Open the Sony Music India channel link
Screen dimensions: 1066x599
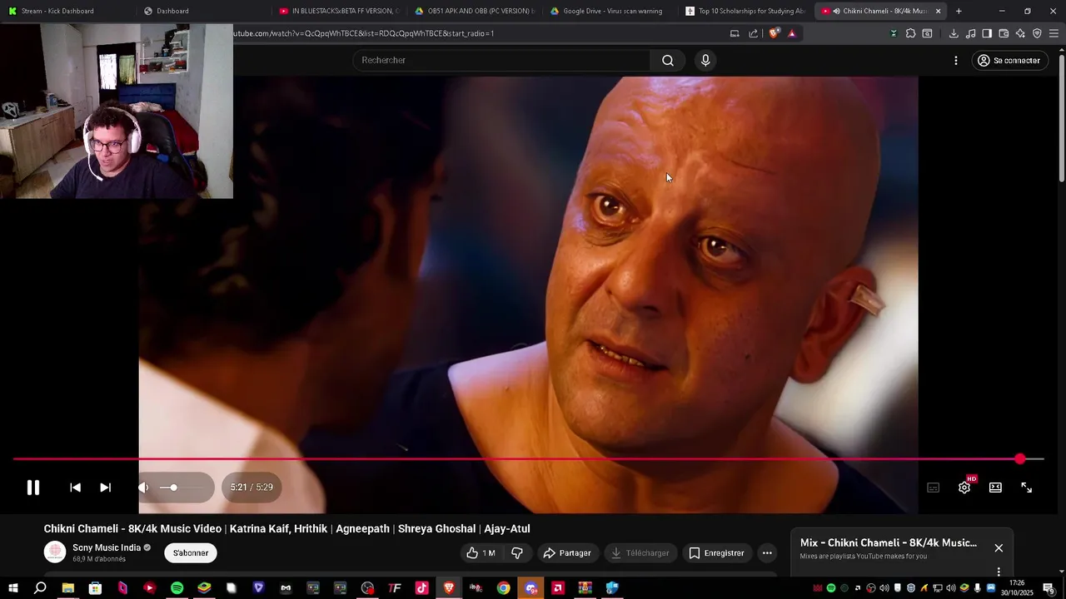107,547
